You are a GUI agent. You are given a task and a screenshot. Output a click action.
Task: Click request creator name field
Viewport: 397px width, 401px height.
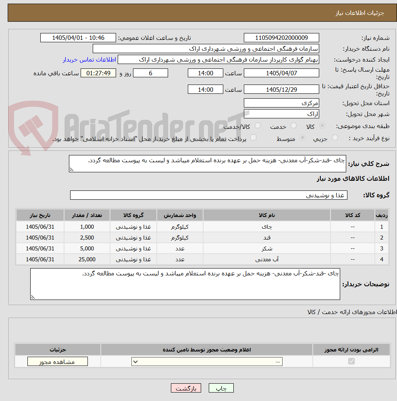pyautogui.click(x=218, y=60)
